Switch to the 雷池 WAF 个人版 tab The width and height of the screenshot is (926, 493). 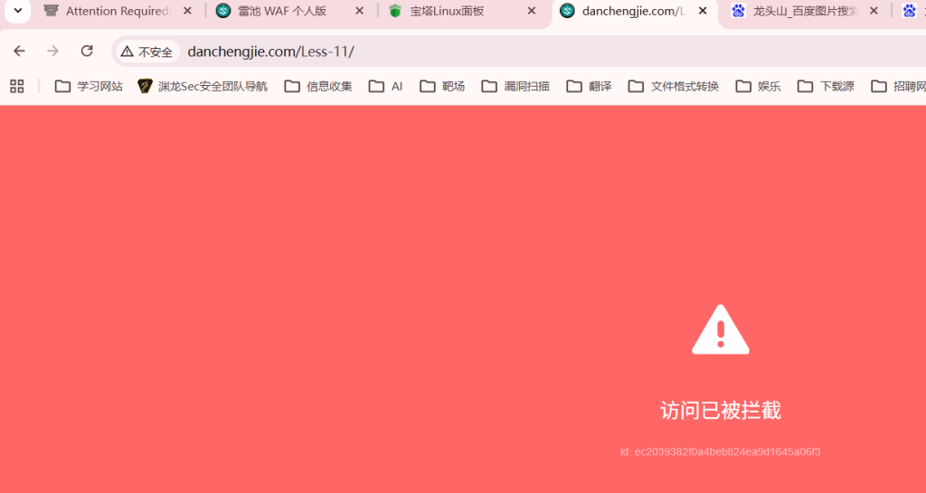click(280, 12)
